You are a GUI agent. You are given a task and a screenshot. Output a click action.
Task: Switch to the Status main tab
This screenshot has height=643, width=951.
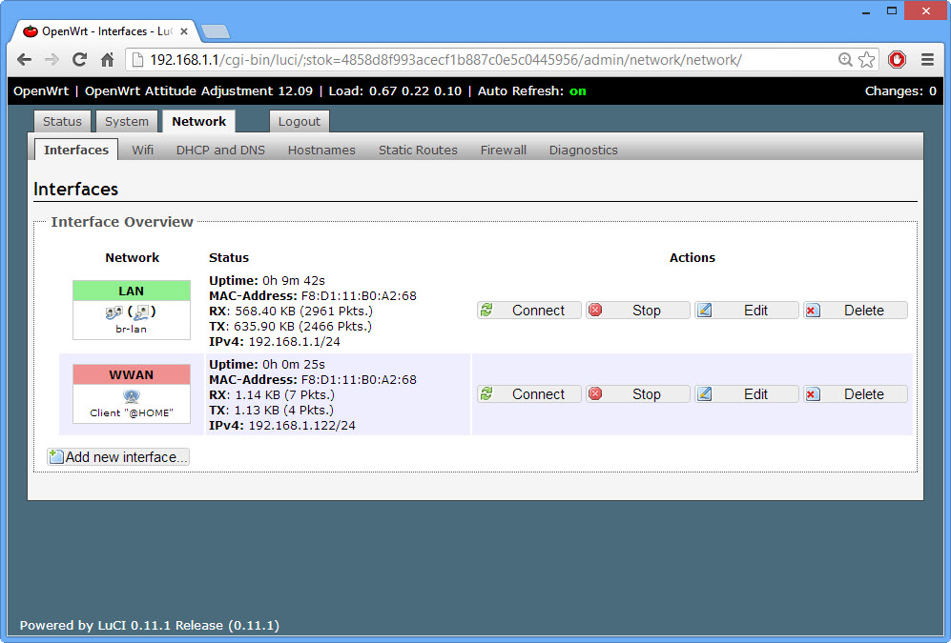pos(62,121)
